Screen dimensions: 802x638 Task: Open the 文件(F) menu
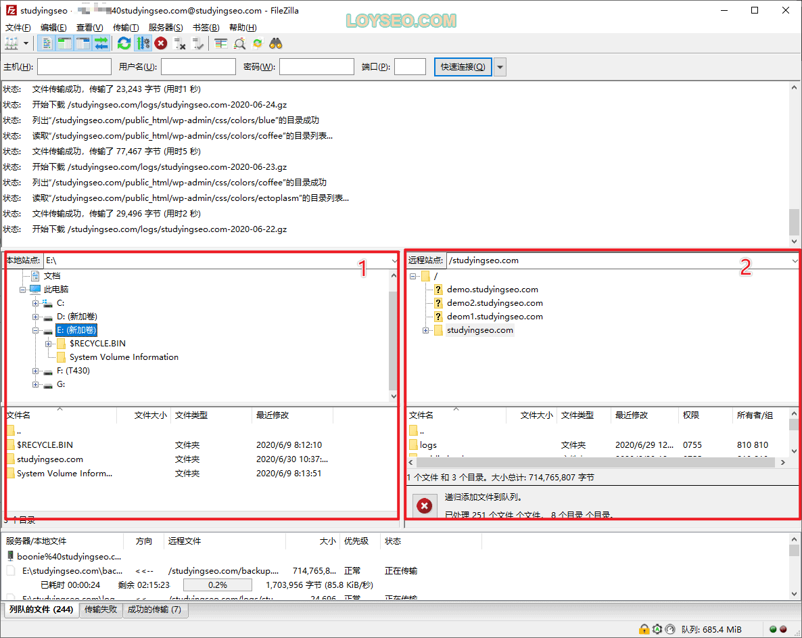point(18,28)
